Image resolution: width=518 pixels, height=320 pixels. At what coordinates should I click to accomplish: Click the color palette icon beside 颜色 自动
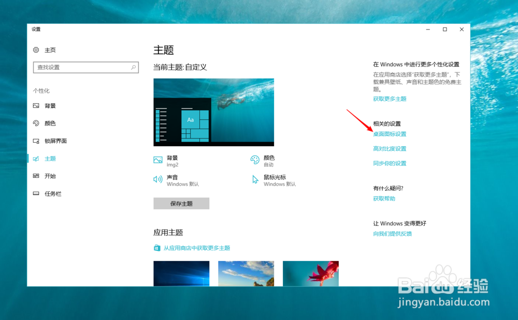(x=255, y=160)
